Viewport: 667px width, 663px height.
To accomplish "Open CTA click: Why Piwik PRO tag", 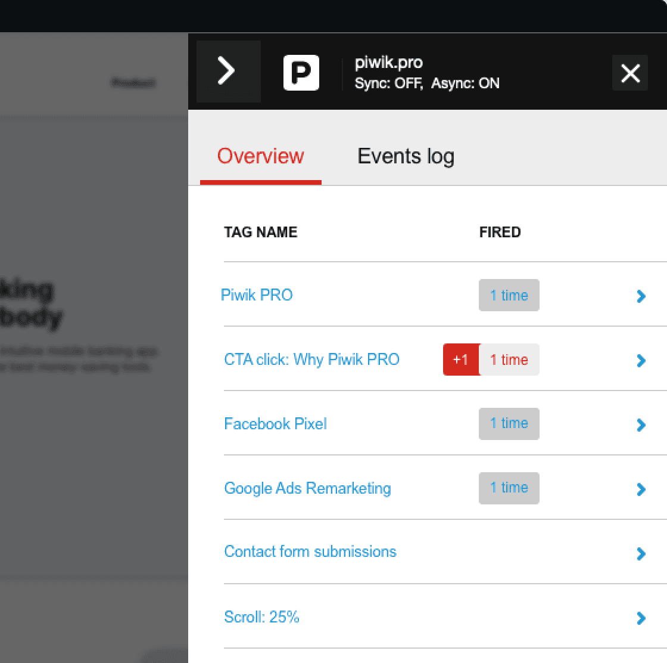I will coord(311,360).
